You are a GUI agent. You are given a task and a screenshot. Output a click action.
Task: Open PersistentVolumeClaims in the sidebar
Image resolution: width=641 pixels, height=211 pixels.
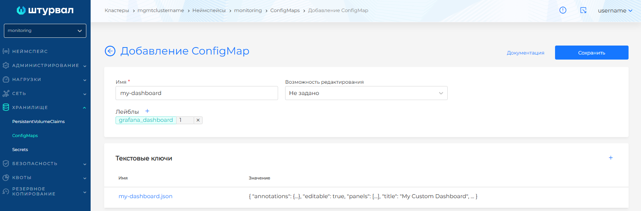click(x=39, y=121)
